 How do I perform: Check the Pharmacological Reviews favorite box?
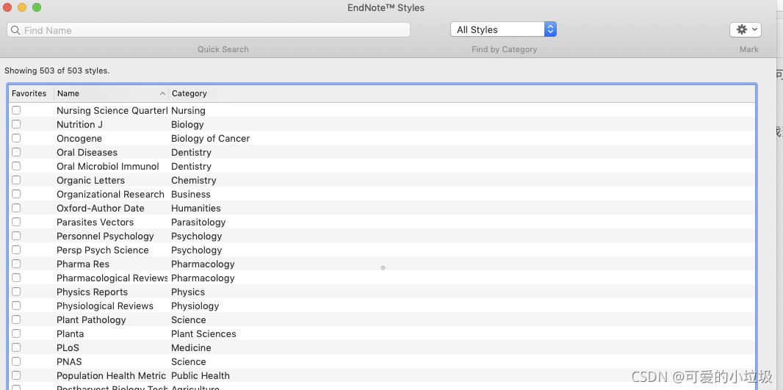click(16, 278)
